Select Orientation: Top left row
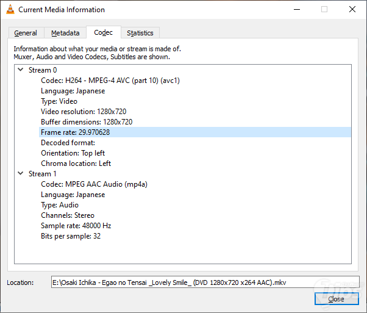Screen dimensions: 367x313 point(195,153)
